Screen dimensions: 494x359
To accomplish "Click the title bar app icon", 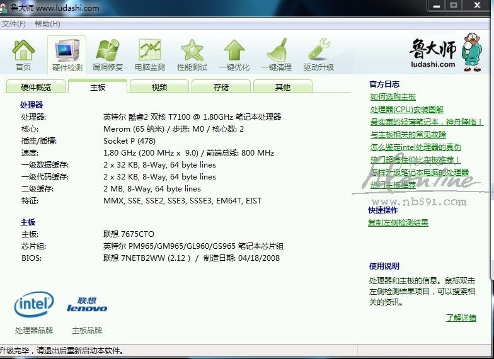I will [4, 8].
